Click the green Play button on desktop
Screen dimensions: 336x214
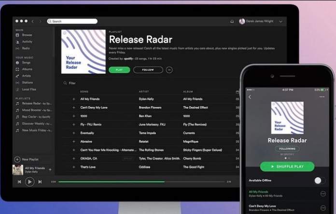119,70
